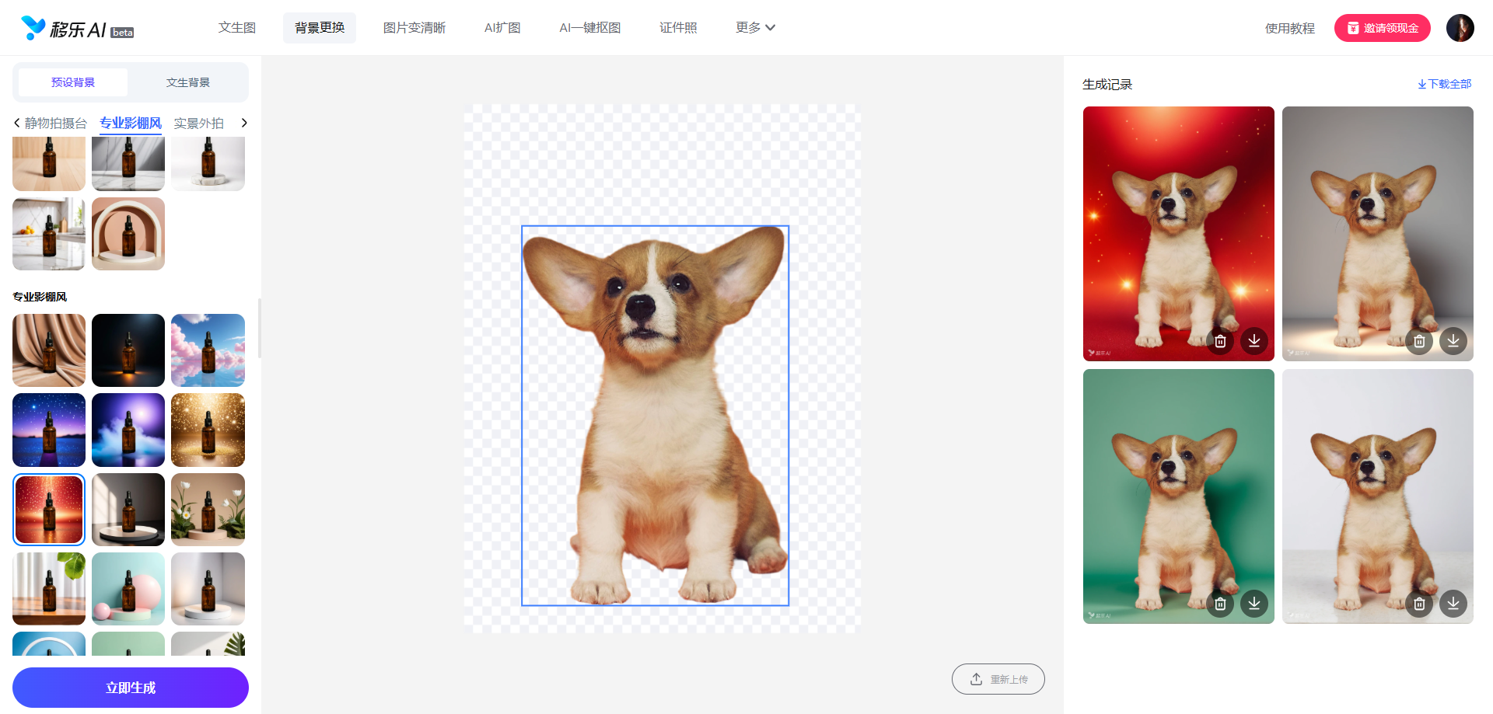Delete the red background generated image
This screenshot has width=1493, height=714.
click(1220, 341)
